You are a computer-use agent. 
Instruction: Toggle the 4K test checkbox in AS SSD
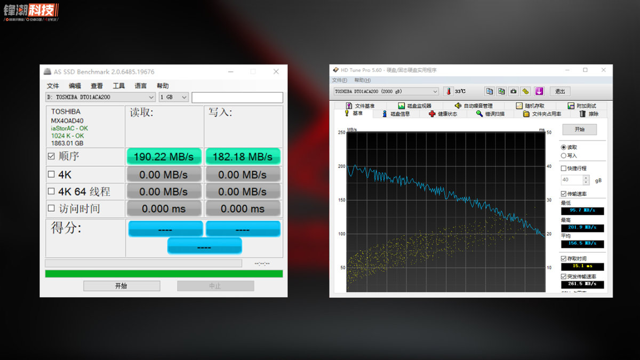click(x=51, y=174)
